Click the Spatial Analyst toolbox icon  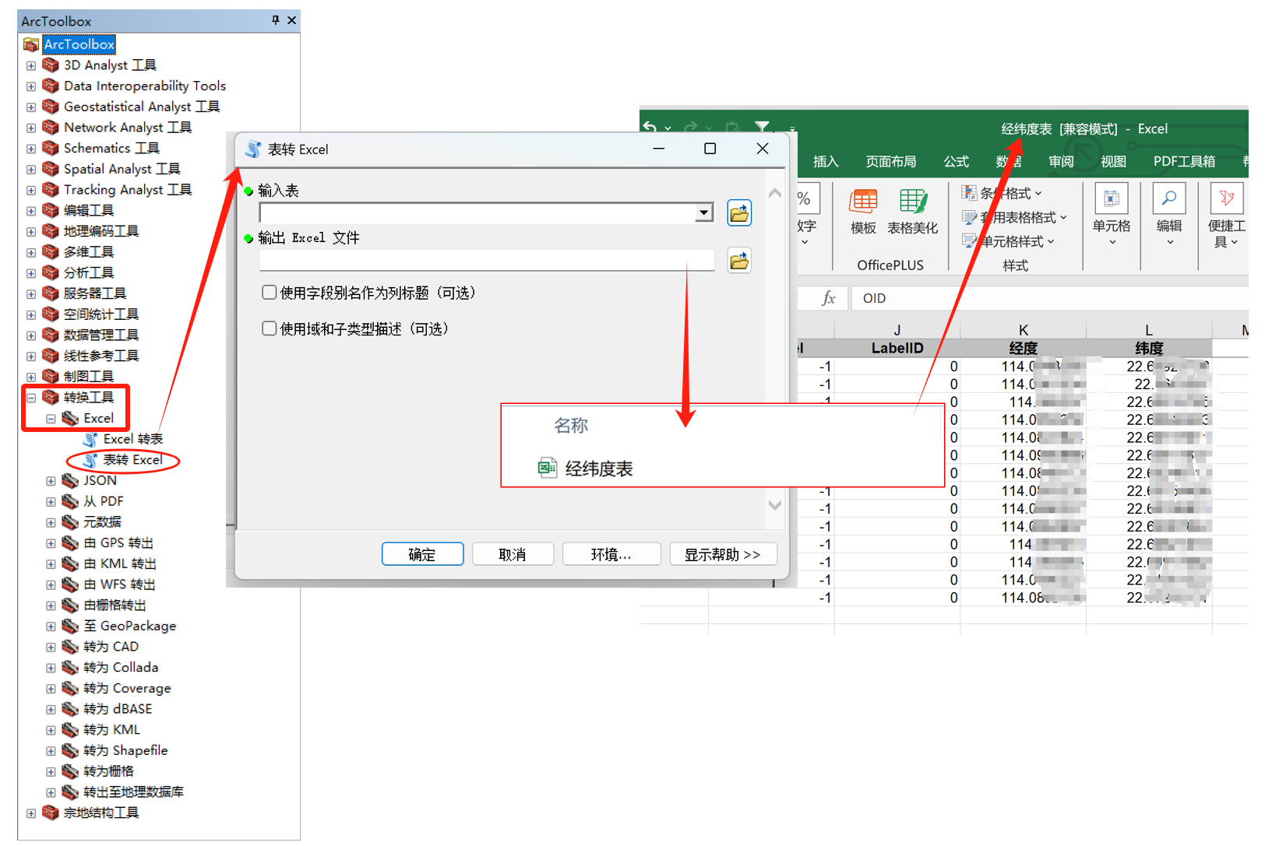click(x=51, y=169)
